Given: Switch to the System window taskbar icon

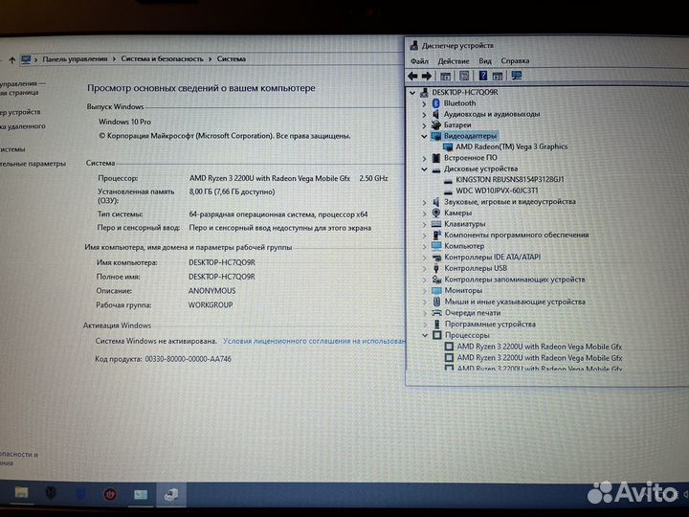Looking at the screenshot, I should (x=141, y=494).
